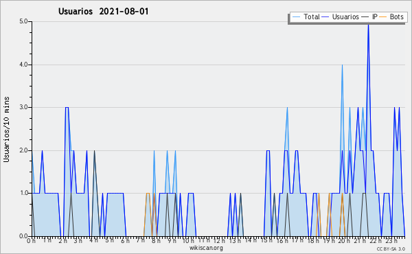Click the '23 h' x-axis label

point(391,241)
